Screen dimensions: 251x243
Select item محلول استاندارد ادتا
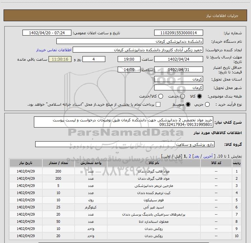[x=154, y=221]
